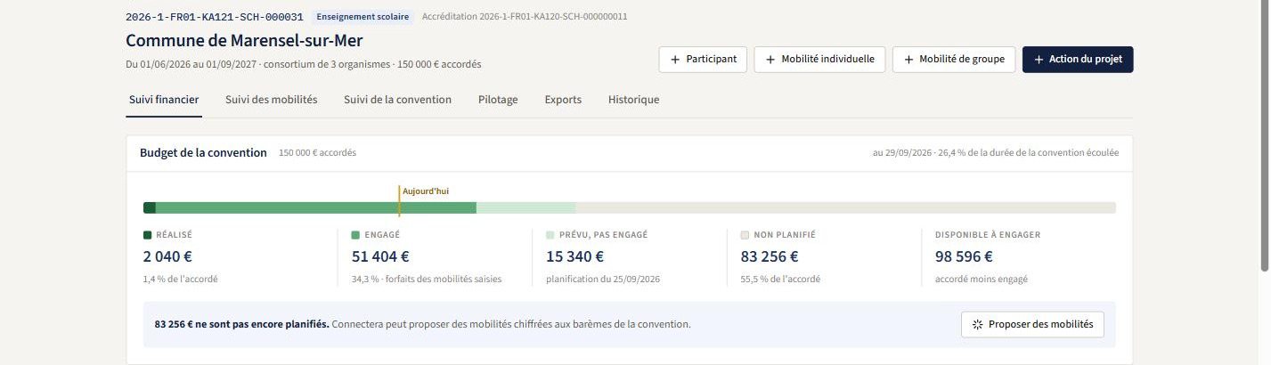This screenshot has width=1271, height=365.
Task: Click the 2 040 € réalisé amount
Action: point(167,256)
